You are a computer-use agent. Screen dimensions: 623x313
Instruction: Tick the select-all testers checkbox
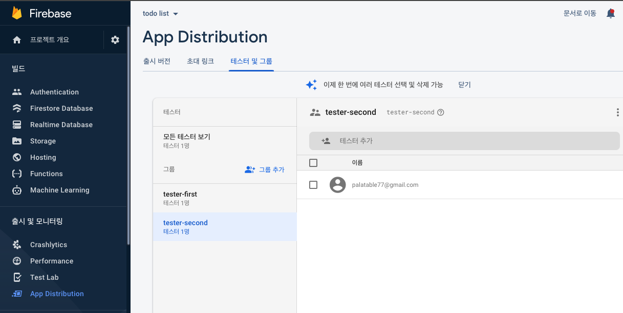pyautogui.click(x=313, y=163)
